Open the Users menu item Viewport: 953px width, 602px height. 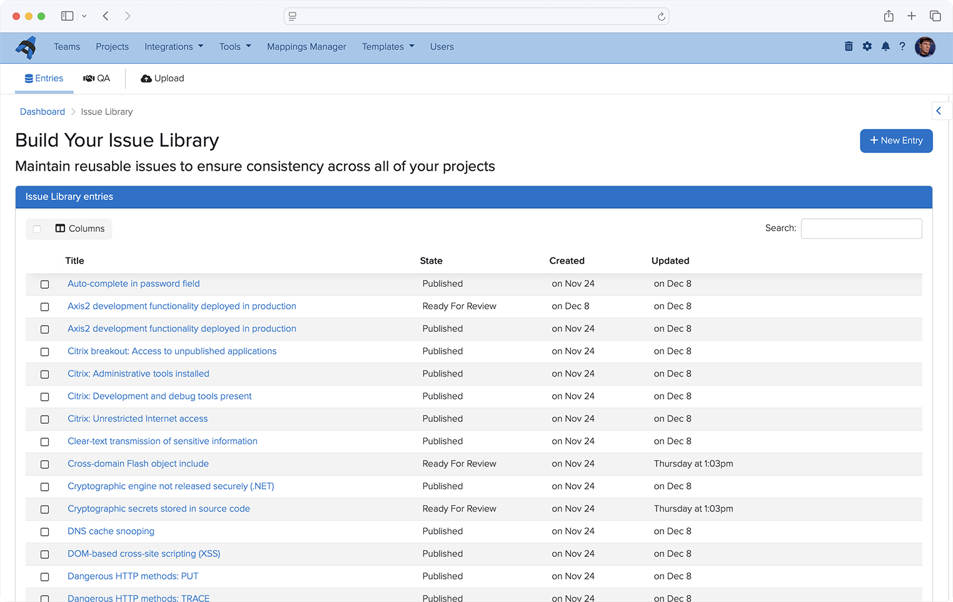pyautogui.click(x=441, y=47)
